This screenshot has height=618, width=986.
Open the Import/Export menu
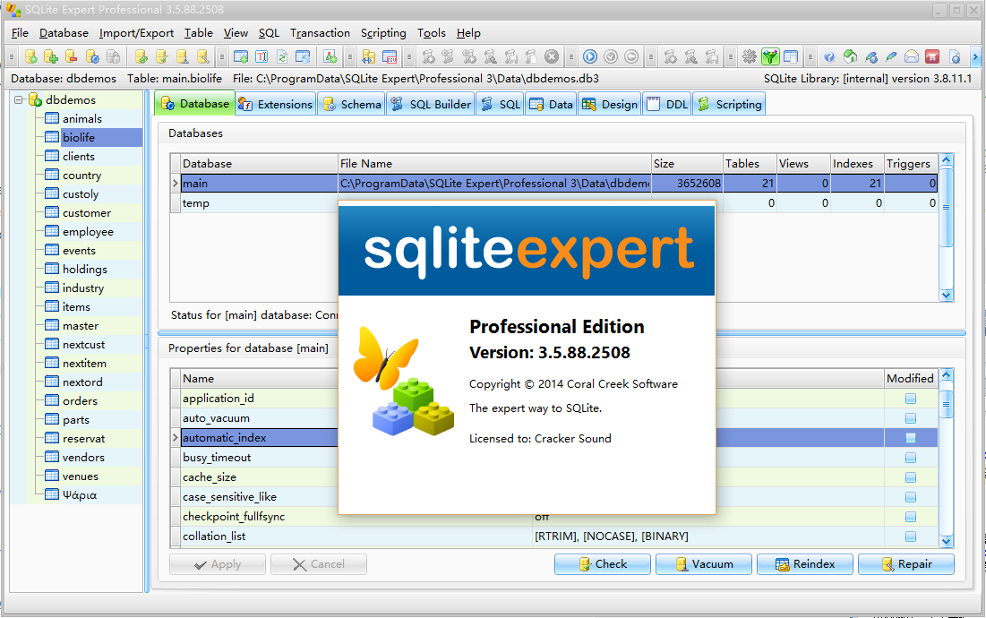[x=136, y=33]
